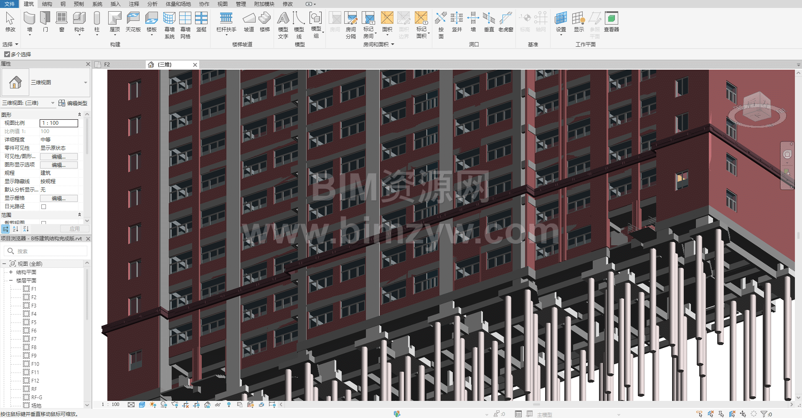Select the Area (面积) tool
The image size is (802, 418).
tap(387, 22)
